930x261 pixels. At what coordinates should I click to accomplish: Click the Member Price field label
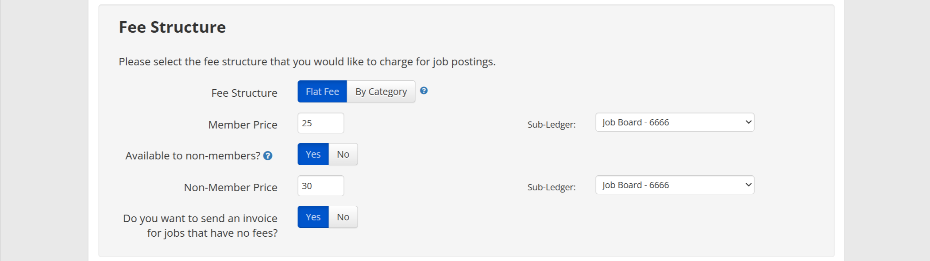coord(243,125)
